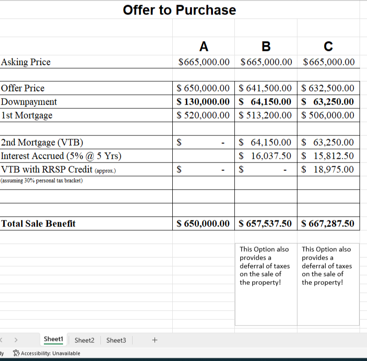Screen dimensions: 367x361
Task: Select the Sheet1 tab
Action: 53,339
